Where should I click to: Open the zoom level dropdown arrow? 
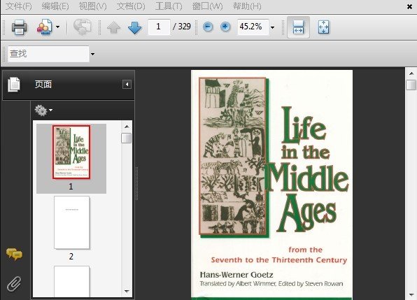pyautogui.click(x=273, y=27)
